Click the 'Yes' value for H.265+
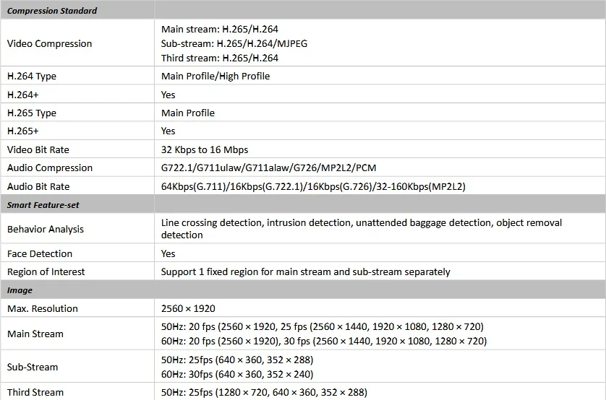606x400 pixels. tap(168, 131)
